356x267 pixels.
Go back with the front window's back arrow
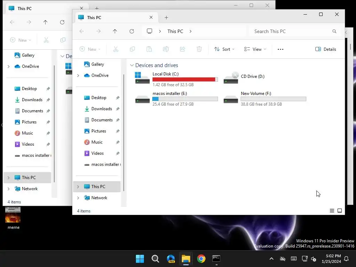[x=82, y=31]
